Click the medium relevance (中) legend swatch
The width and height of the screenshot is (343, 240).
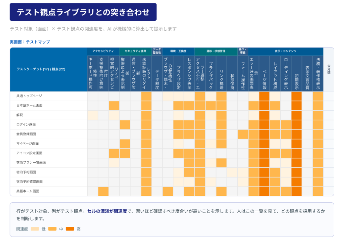pos(52,229)
